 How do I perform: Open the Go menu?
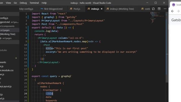pyautogui.click(x=15, y=3)
